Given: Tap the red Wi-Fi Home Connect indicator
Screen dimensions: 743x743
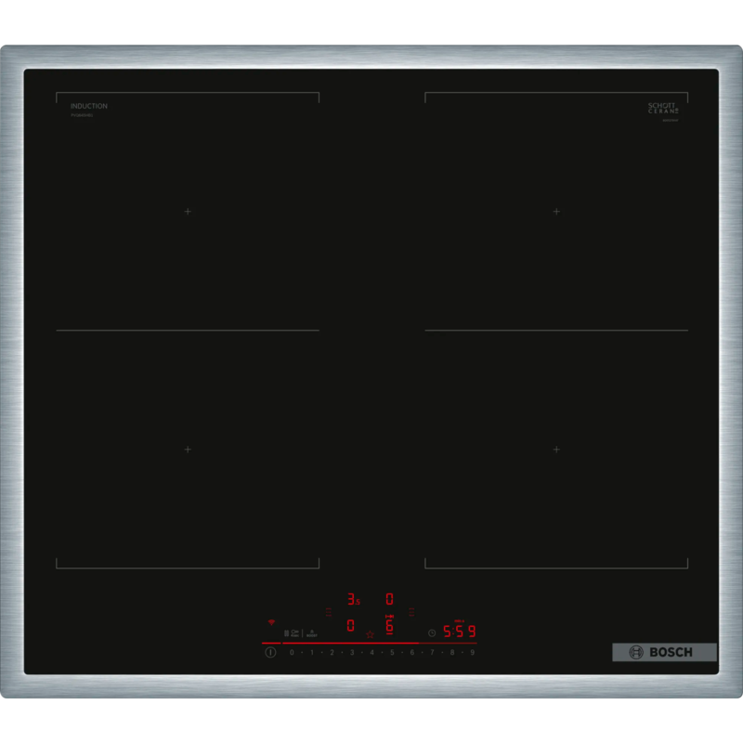Looking at the screenshot, I should 271,622.
